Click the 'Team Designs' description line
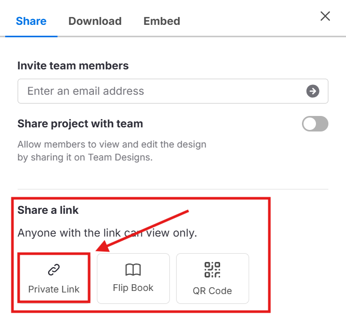346x322 pixels. click(85, 157)
